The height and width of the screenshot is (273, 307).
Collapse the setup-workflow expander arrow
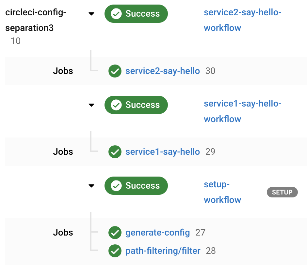(91, 186)
